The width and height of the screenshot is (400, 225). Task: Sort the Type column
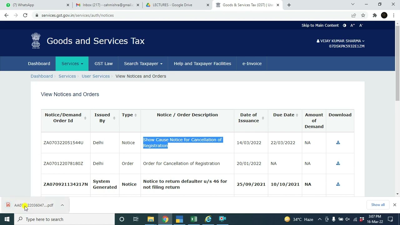pos(135,115)
